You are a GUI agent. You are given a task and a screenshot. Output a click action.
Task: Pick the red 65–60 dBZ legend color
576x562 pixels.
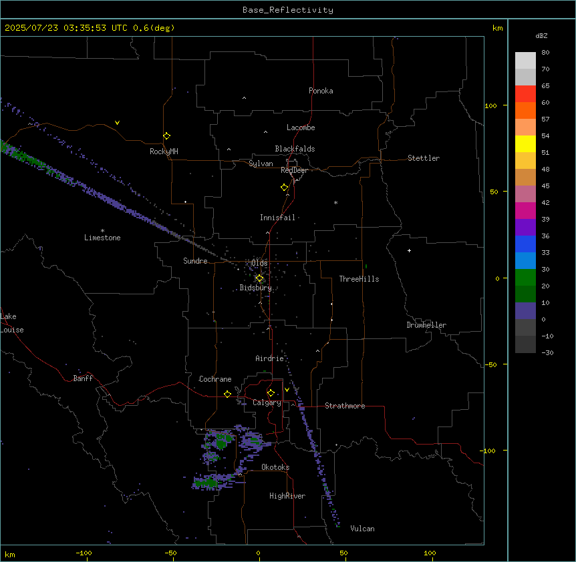[525, 94]
